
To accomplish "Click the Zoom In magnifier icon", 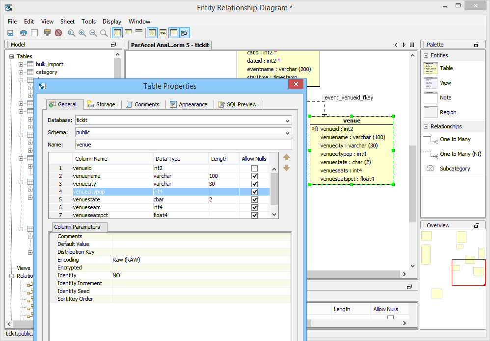I will (x=82, y=33).
